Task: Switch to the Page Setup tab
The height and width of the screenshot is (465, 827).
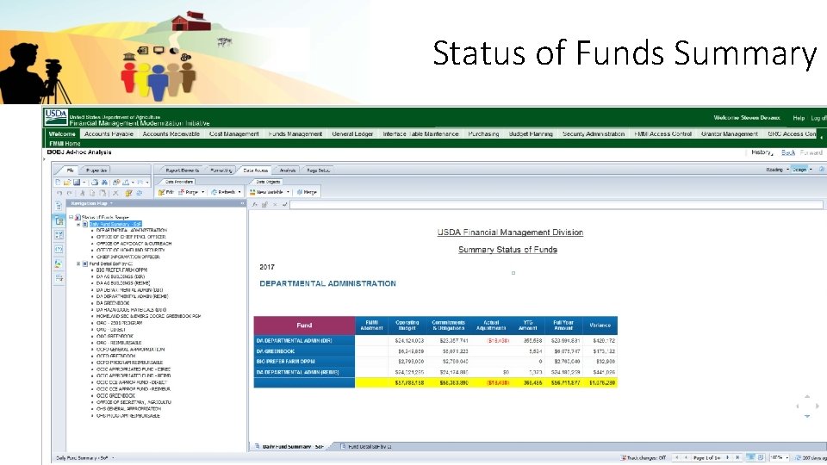Action: [318, 170]
